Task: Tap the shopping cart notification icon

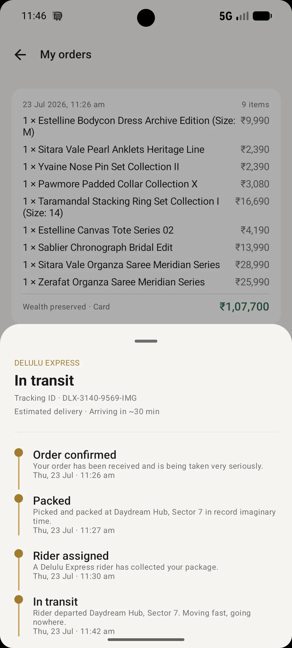Action: pos(57,16)
